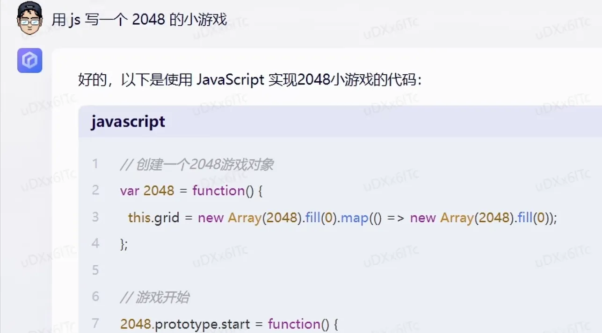The width and height of the screenshot is (602, 333).
Task: Click the javascript label on the code block
Action: click(x=128, y=121)
